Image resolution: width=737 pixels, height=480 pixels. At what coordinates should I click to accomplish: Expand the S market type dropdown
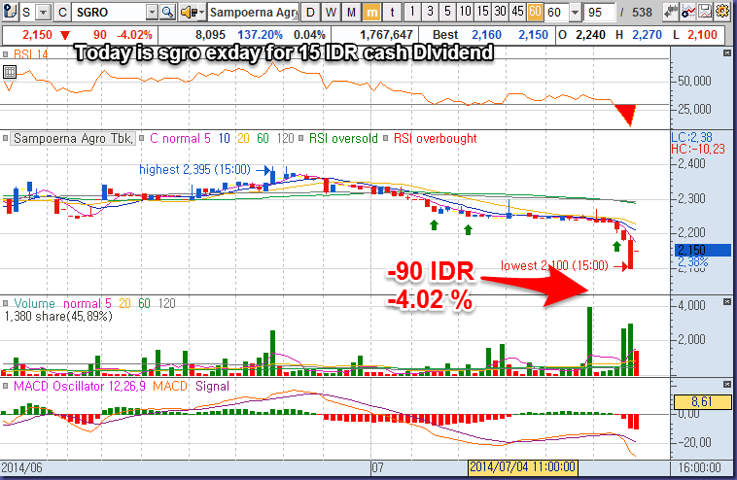click(43, 13)
